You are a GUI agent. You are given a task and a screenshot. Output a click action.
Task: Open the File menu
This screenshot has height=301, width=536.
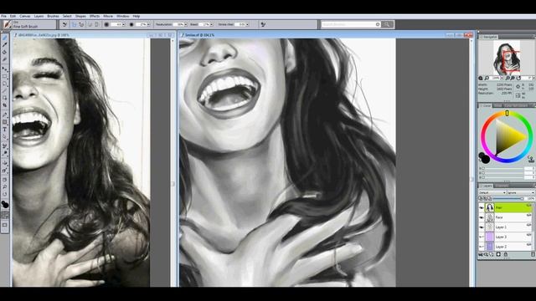click(x=3, y=16)
